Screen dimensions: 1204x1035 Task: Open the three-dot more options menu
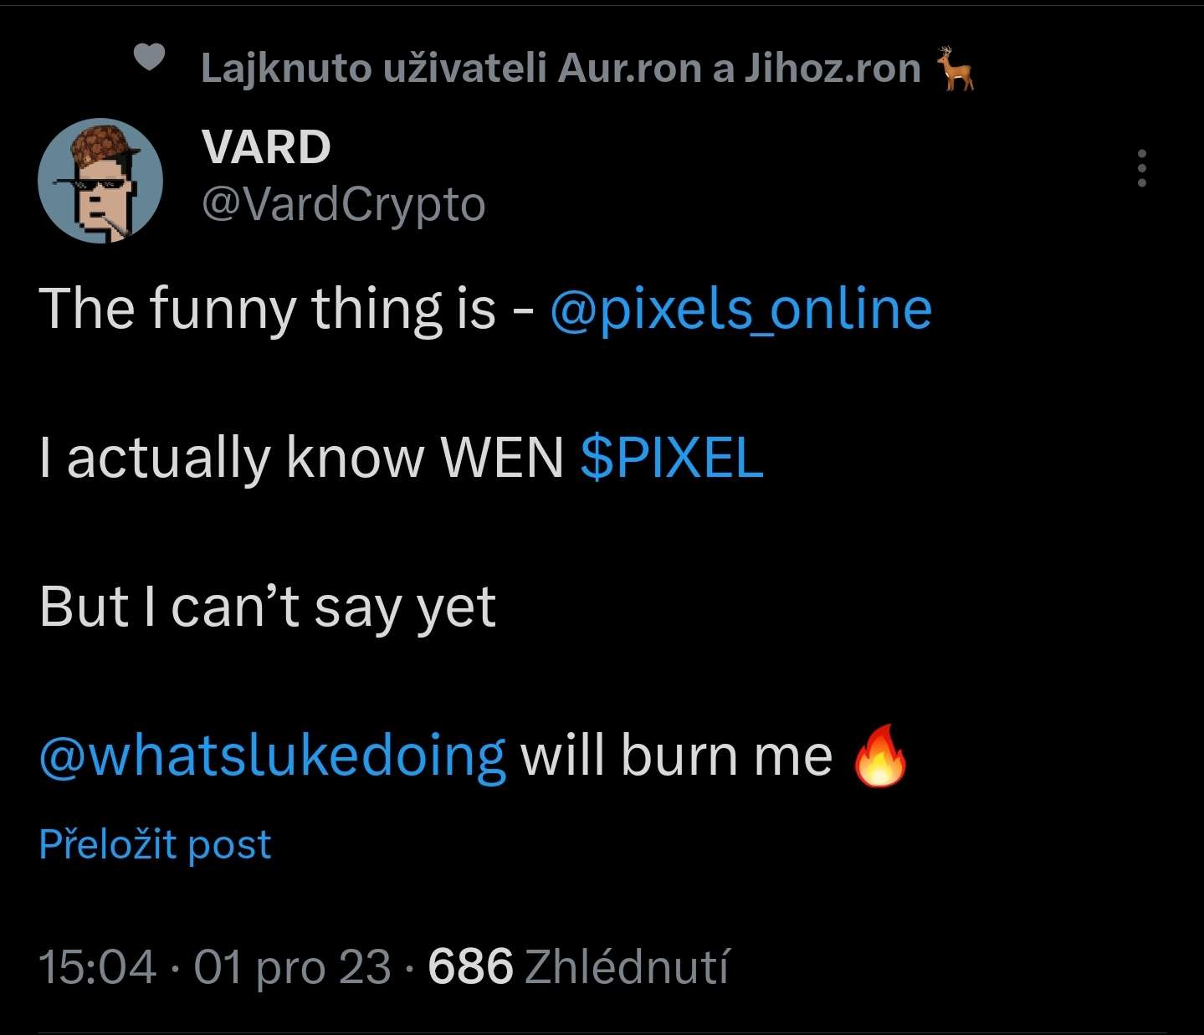pyautogui.click(x=1141, y=169)
